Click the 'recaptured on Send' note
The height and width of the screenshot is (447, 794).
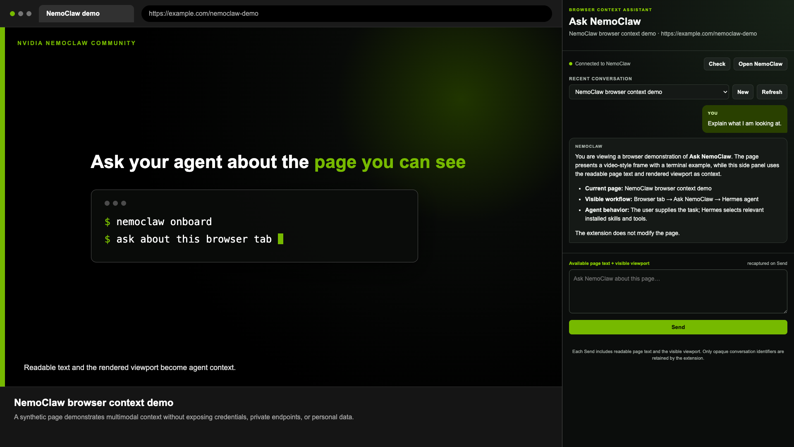(x=767, y=263)
